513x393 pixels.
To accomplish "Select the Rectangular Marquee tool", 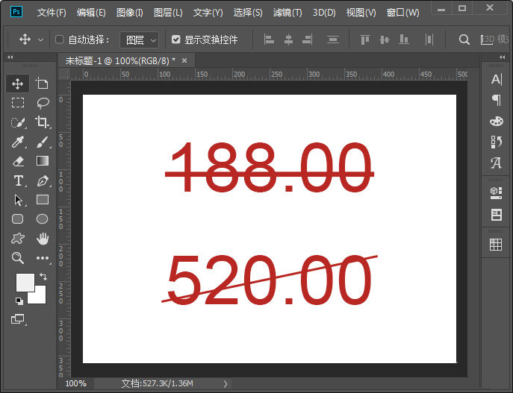I will pyautogui.click(x=18, y=103).
